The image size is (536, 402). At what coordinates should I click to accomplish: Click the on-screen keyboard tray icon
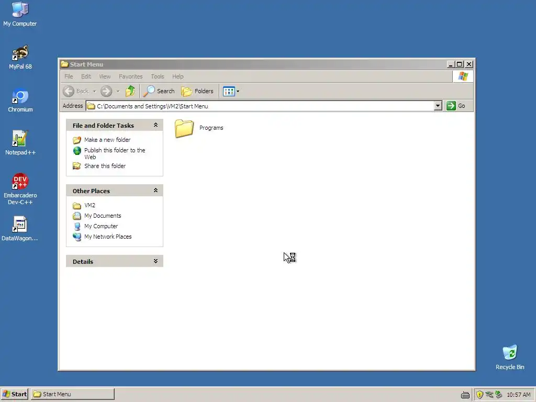[465, 395]
